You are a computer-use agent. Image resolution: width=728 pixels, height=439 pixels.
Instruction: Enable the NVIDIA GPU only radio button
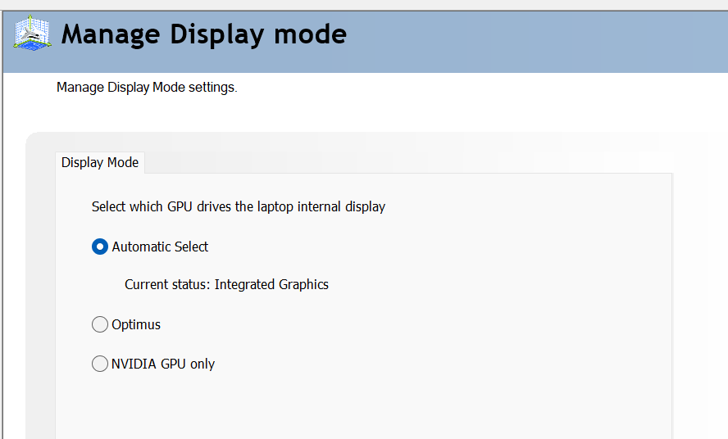pyautogui.click(x=100, y=364)
